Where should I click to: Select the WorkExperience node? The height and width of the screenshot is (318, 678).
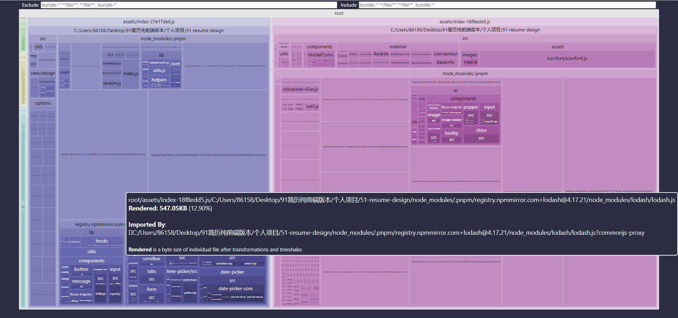coord(421,63)
